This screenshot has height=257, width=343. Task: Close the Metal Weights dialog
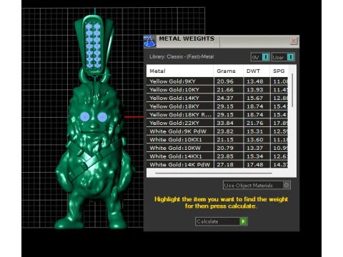point(294,41)
